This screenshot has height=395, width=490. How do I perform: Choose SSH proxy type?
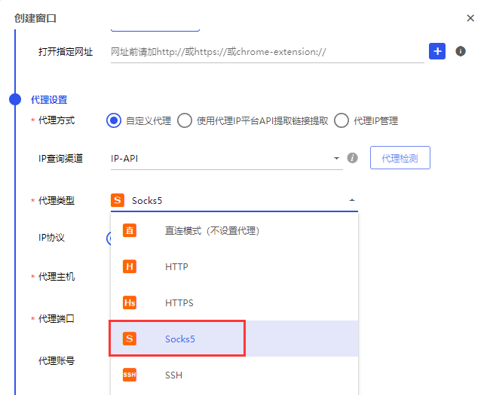pyautogui.click(x=234, y=375)
